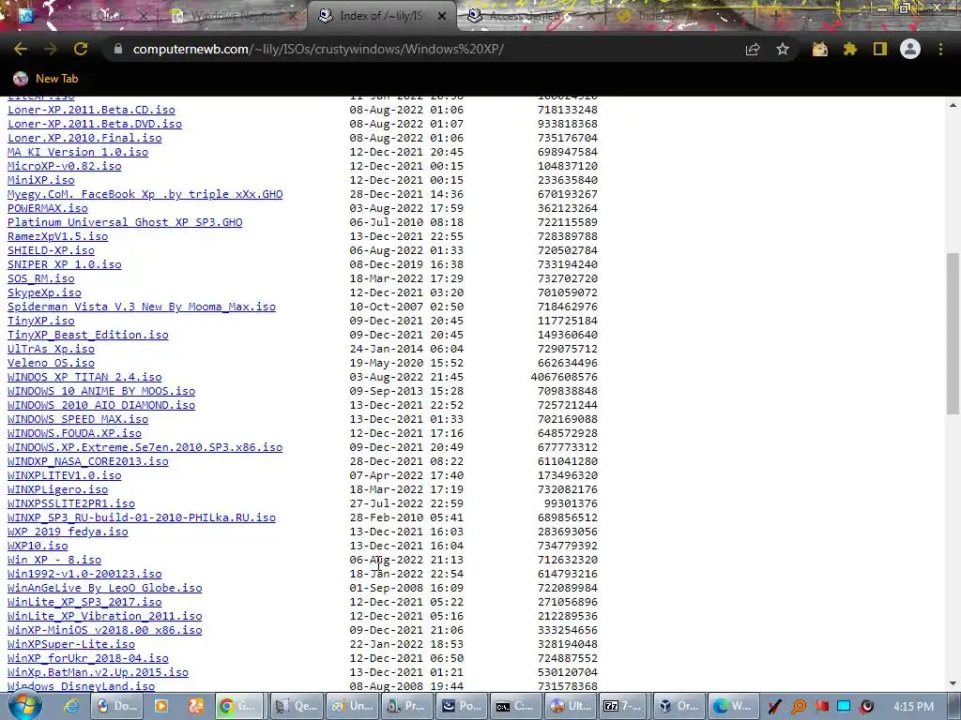961x720 pixels.
Task: Share this page using the share icon
Action: point(753,50)
